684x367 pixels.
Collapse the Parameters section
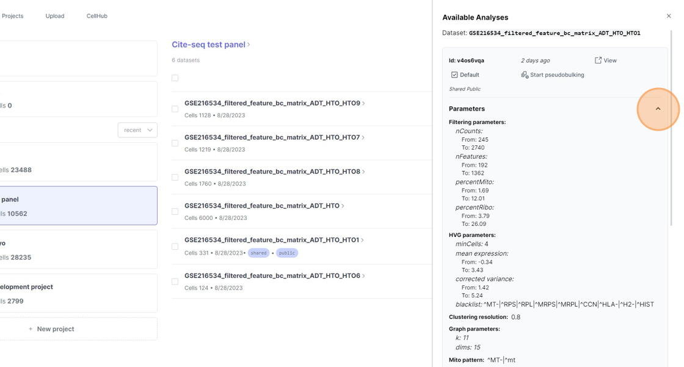pyautogui.click(x=658, y=109)
